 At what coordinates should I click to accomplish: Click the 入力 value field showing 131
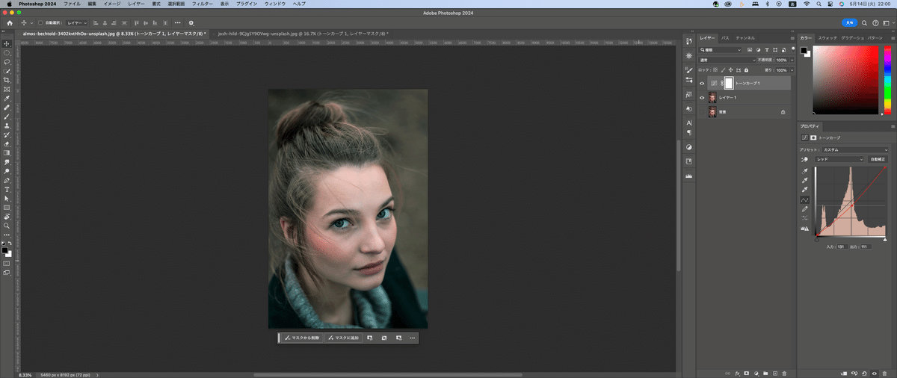pos(842,247)
